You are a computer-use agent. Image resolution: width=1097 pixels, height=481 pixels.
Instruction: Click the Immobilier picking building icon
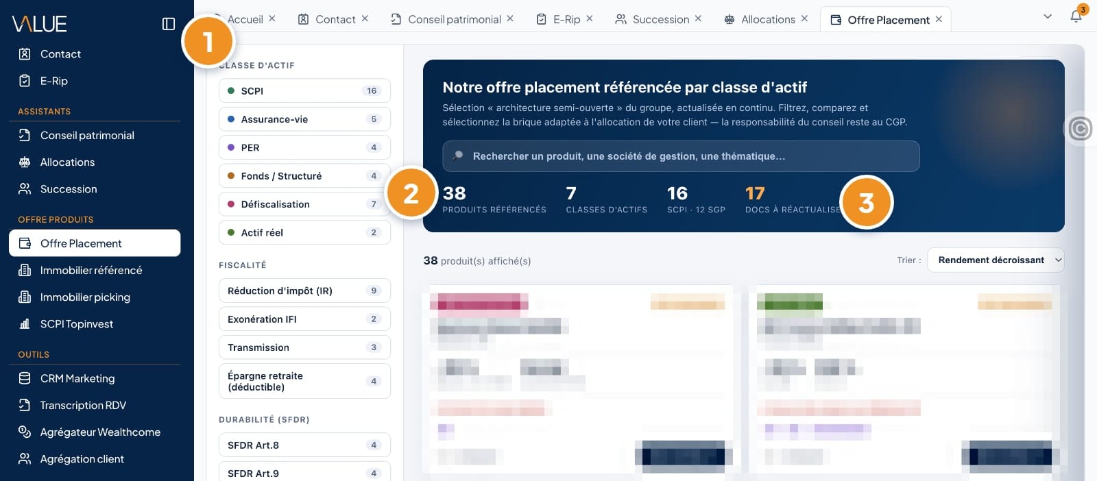25,297
